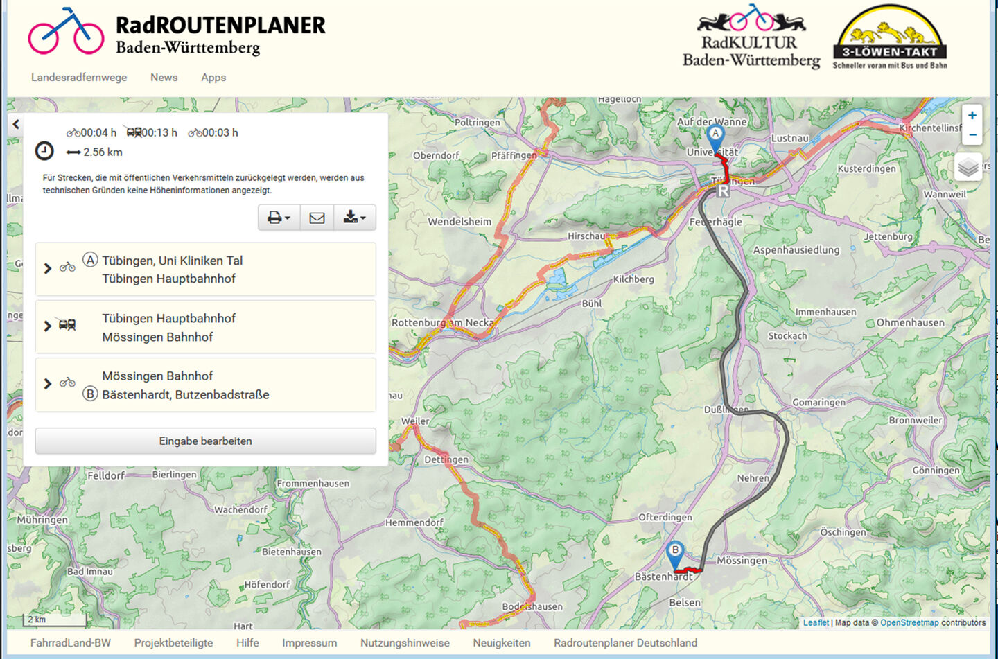Expand the Uni Kliniken Tal bike segment

(48, 268)
